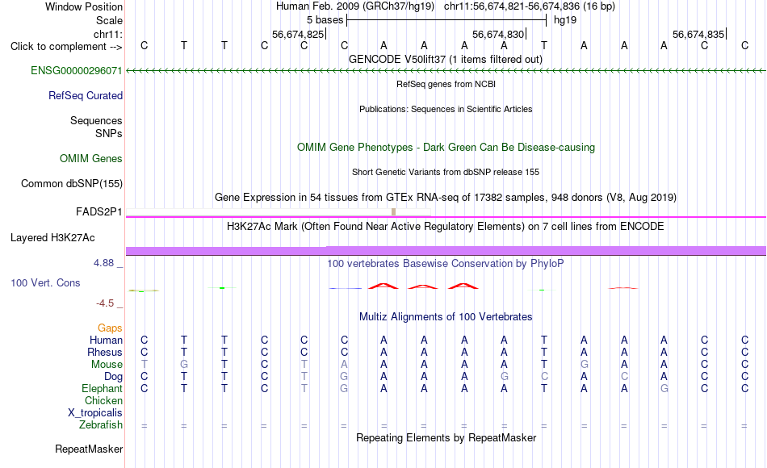Click the 100 Vert. Cons label
Image resolution: width=767 pixels, height=468 pixels.
(x=45, y=282)
